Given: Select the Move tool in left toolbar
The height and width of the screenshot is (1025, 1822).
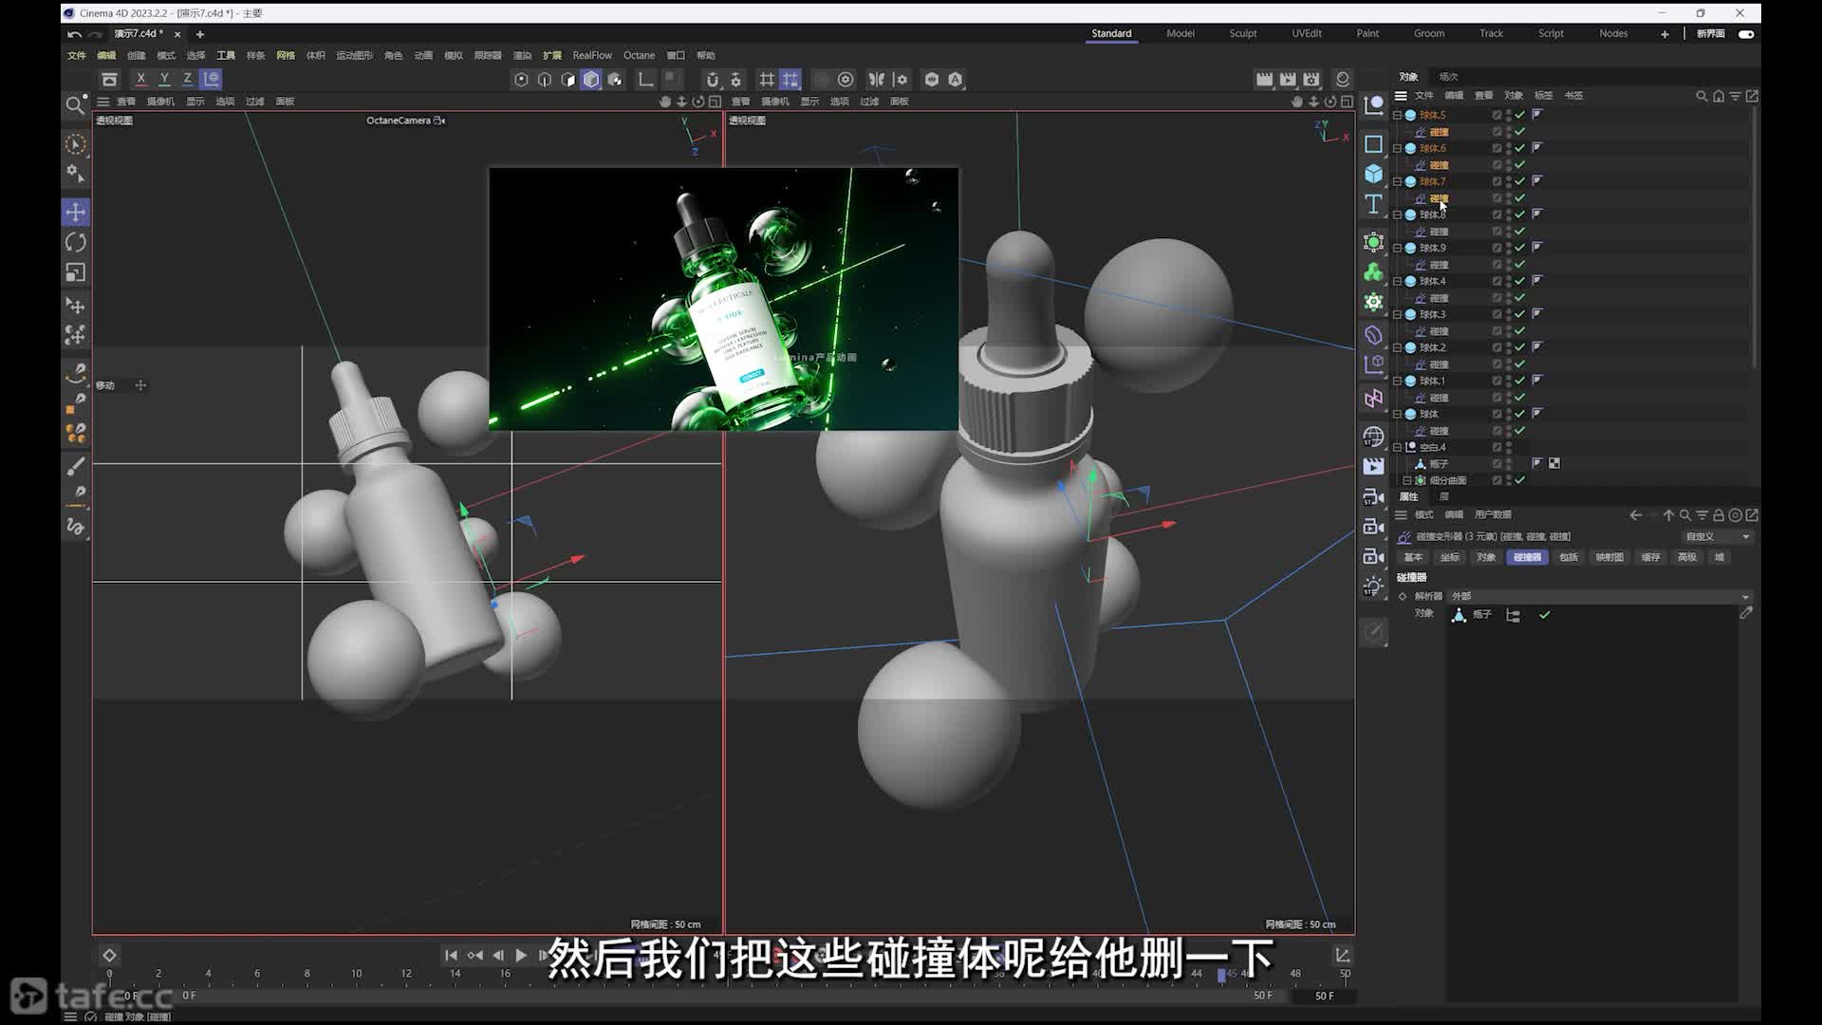Looking at the screenshot, I should click(x=76, y=212).
